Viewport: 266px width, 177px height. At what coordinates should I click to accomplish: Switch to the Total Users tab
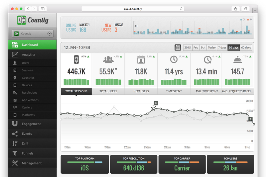pyautogui.click(x=108, y=91)
